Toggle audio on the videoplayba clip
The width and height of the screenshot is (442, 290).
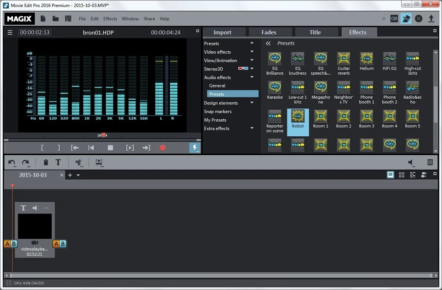(35, 208)
